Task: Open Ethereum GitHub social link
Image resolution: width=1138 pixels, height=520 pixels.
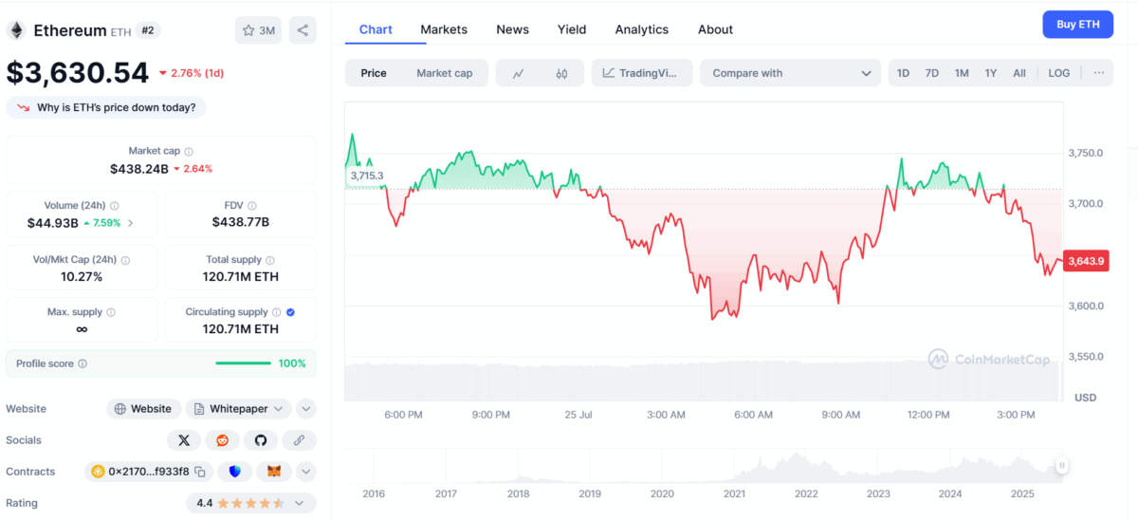Action: (x=261, y=440)
